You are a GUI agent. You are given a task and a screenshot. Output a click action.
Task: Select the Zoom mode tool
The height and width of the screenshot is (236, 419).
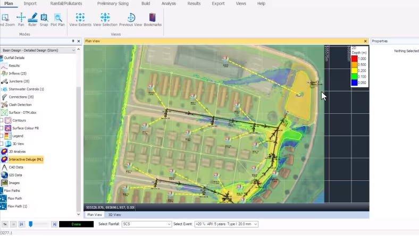pyautogui.click(x=7, y=20)
